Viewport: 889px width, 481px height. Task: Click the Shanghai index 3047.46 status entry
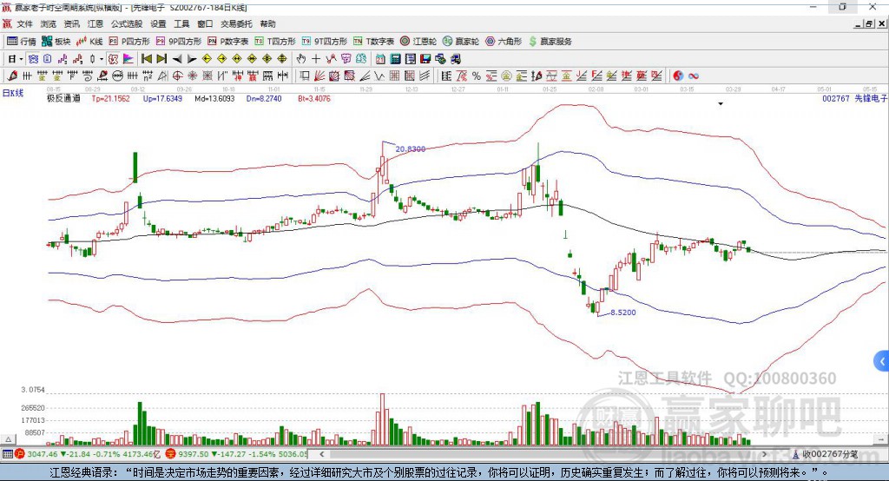(x=87, y=454)
